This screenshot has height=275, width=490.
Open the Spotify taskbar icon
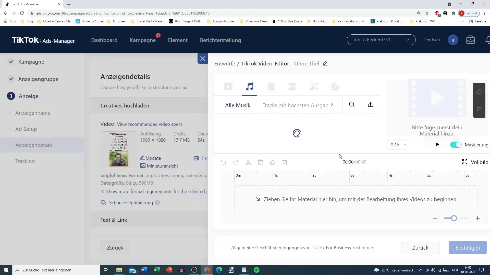[257, 270]
